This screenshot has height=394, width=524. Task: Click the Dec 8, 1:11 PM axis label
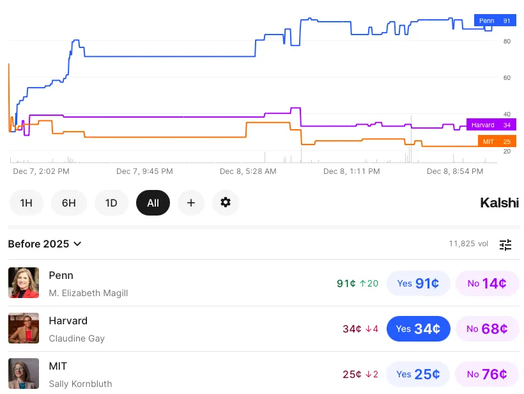[x=351, y=171]
